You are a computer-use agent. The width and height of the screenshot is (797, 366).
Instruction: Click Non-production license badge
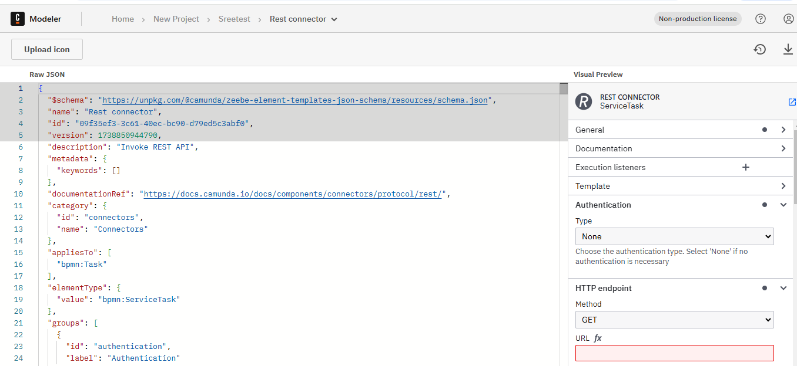click(698, 19)
